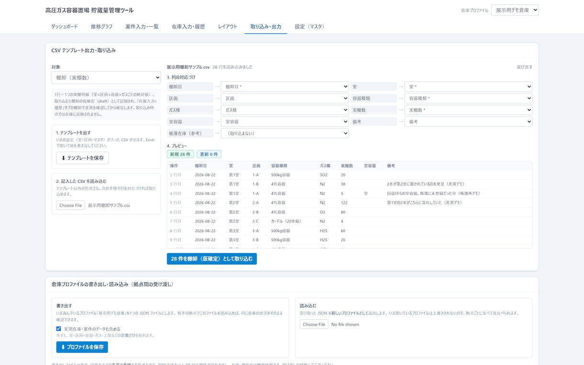Open the mapping dropdown set to 室 *
This screenshot has width=584, height=365.
click(x=468, y=87)
